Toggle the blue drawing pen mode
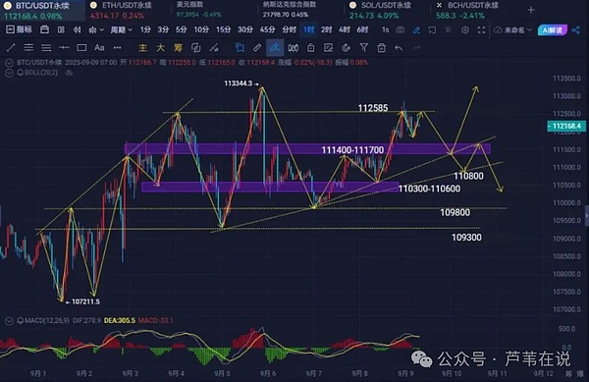 tap(416, 30)
